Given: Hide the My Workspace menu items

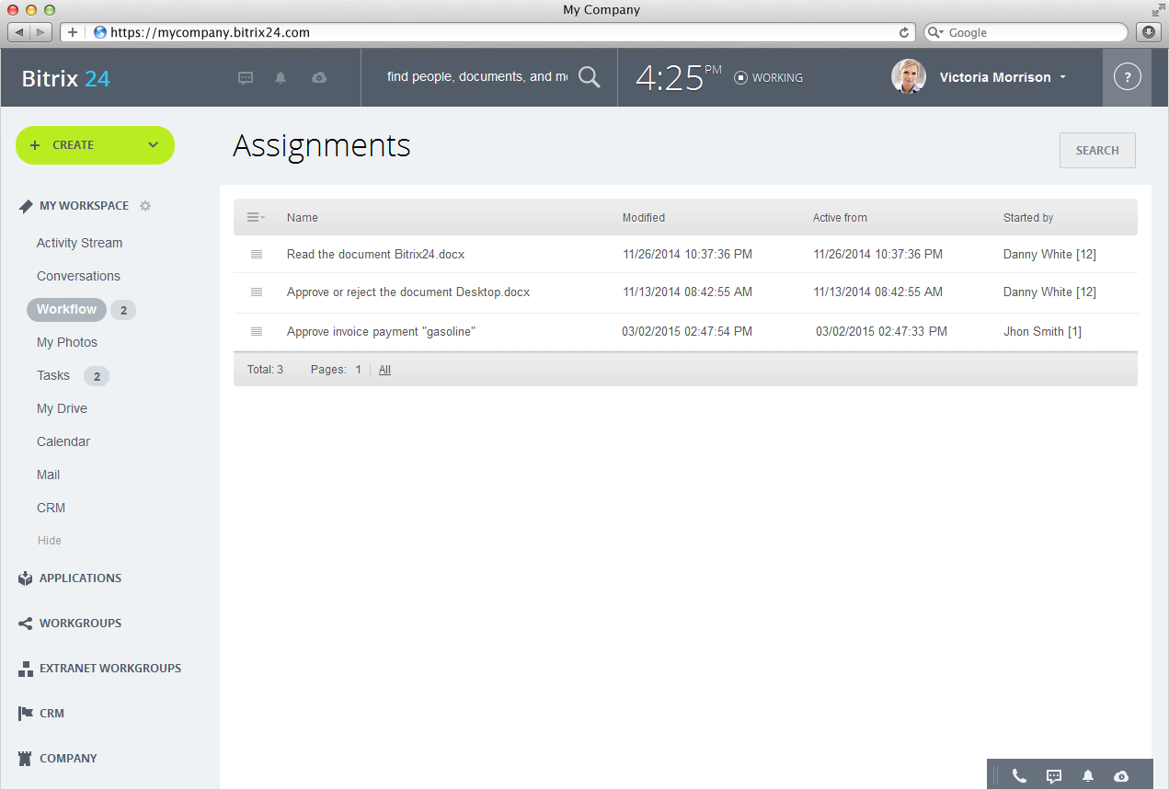Looking at the screenshot, I should point(50,541).
